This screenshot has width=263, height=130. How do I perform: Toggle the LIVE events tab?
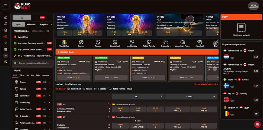coord(42,18)
